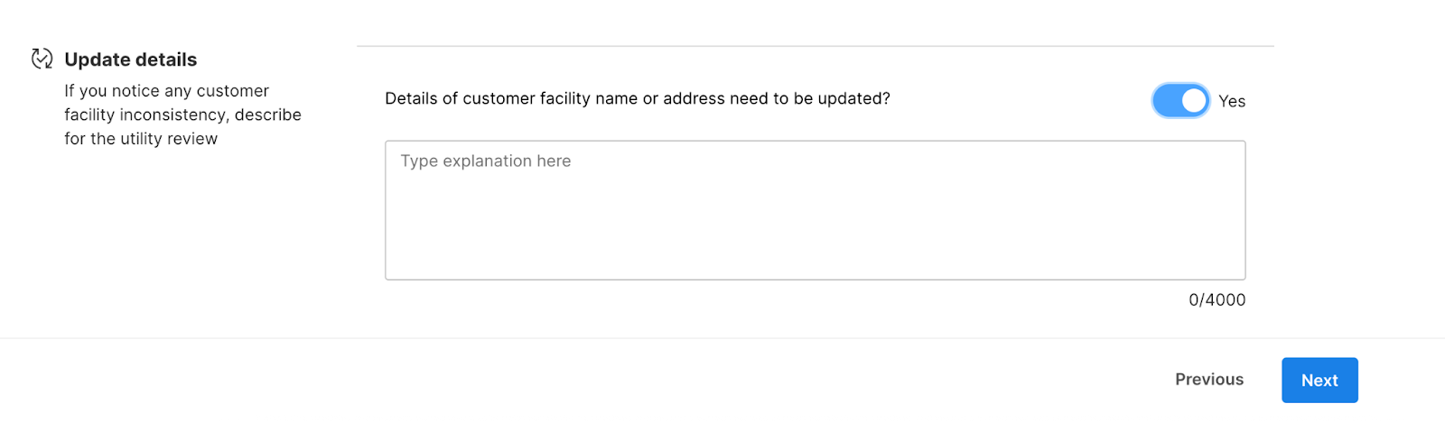The height and width of the screenshot is (422, 1445).
Task: Click the word 'Details' starting the question
Action: 411,99
